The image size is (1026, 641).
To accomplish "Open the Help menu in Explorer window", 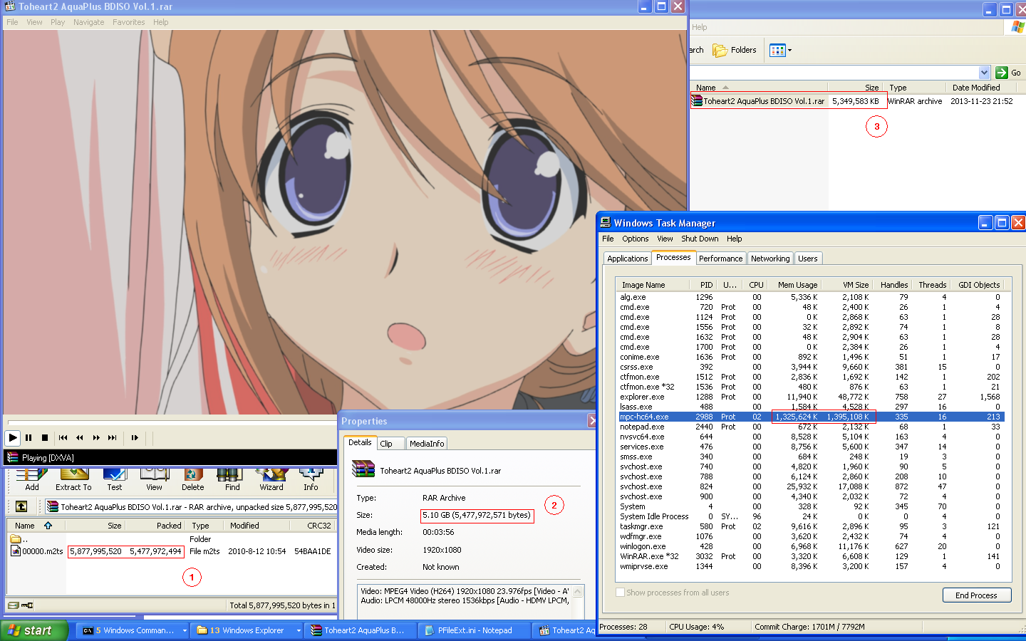I will pos(700,27).
